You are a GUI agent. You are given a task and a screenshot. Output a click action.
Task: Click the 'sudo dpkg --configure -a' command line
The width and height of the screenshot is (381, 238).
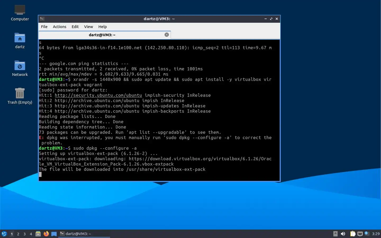point(105,148)
